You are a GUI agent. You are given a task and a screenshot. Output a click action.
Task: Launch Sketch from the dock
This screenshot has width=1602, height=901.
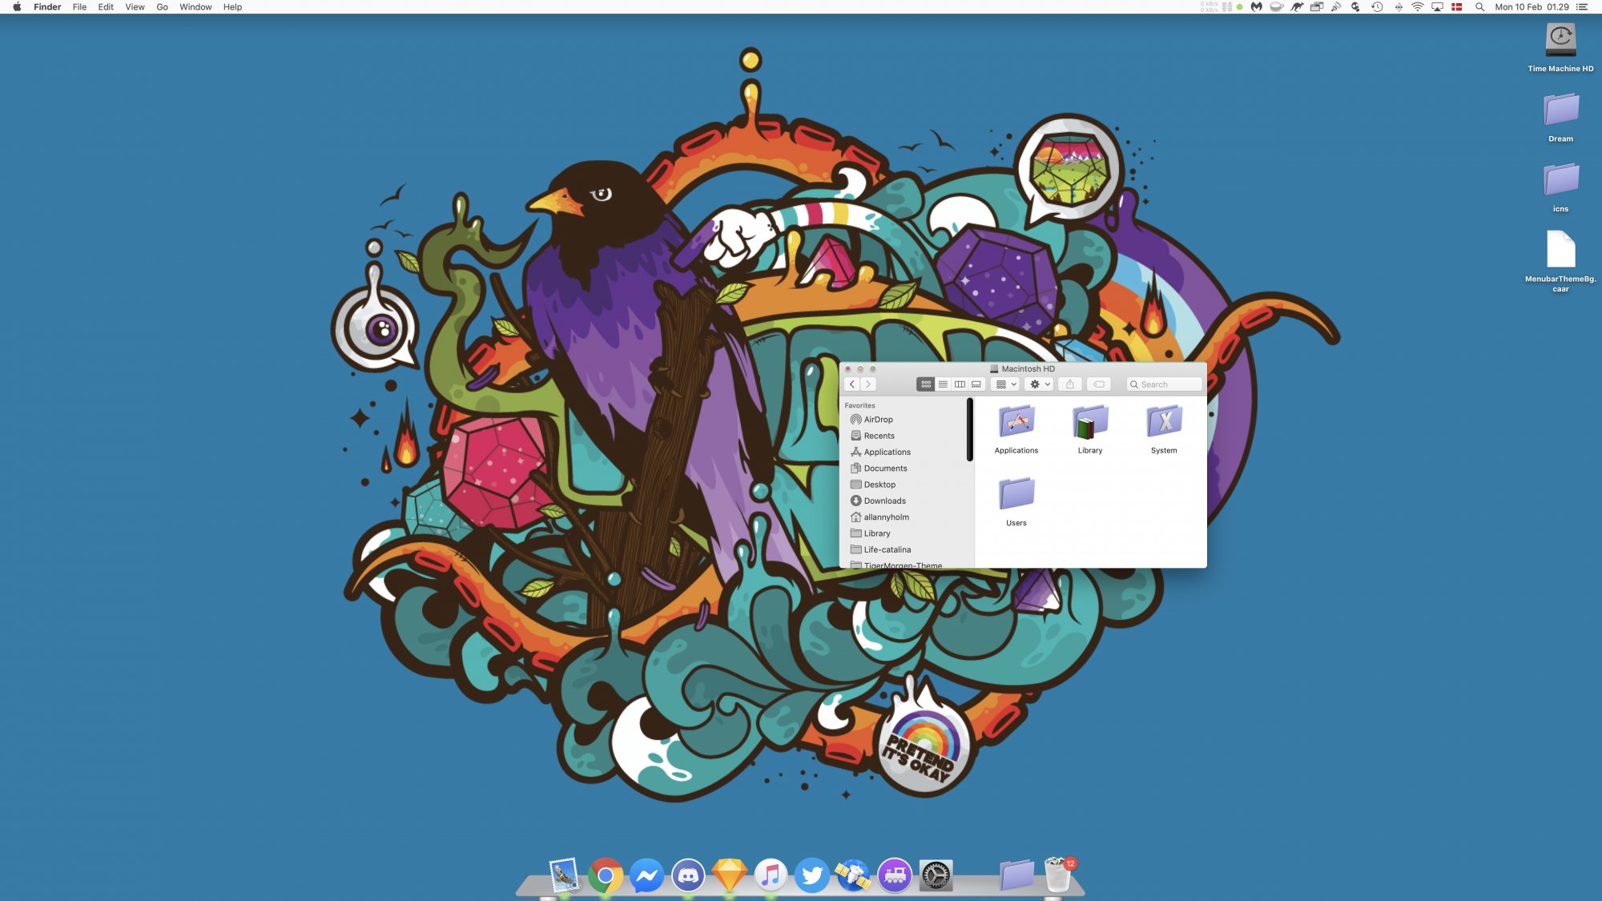[x=729, y=875]
